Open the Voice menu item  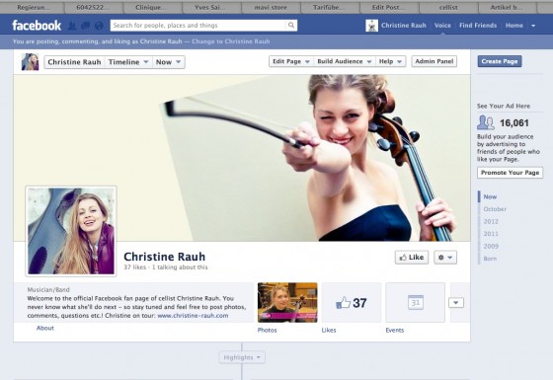click(x=442, y=26)
